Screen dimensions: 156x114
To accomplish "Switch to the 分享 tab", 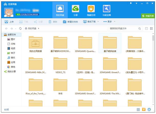I will [75, 10].
